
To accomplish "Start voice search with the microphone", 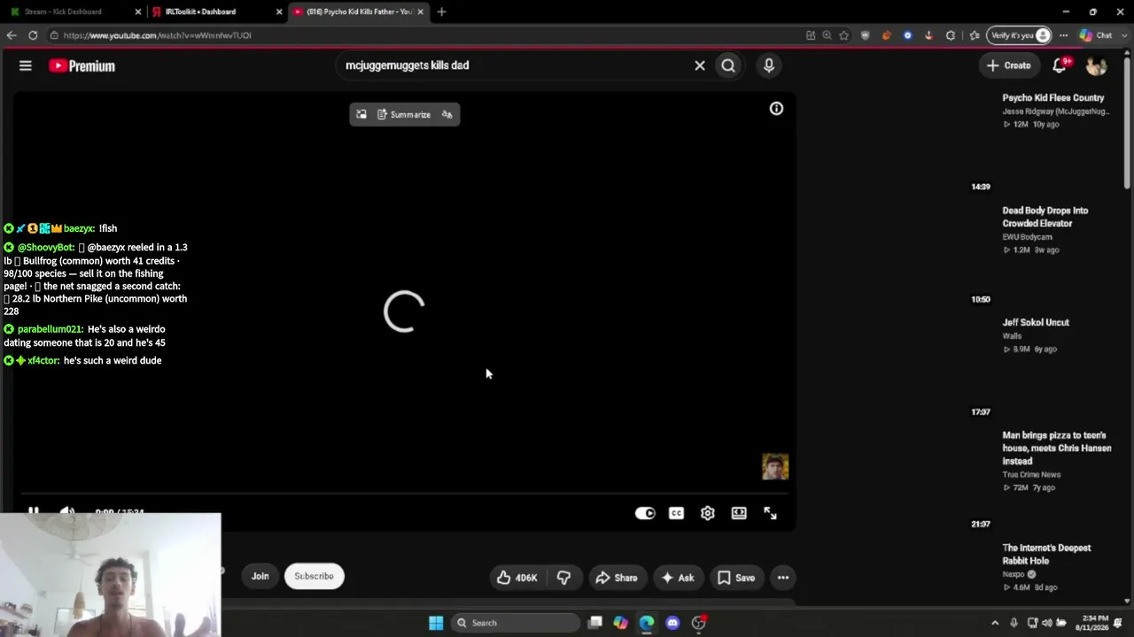I will coord(769,65).
